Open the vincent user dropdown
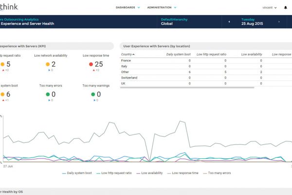 pyautogui.click(x=270, y=8)
